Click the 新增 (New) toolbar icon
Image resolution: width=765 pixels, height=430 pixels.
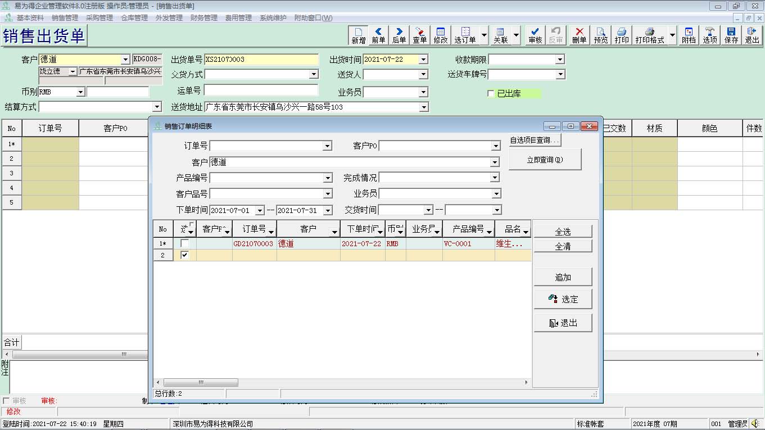[x=358, y=35]
